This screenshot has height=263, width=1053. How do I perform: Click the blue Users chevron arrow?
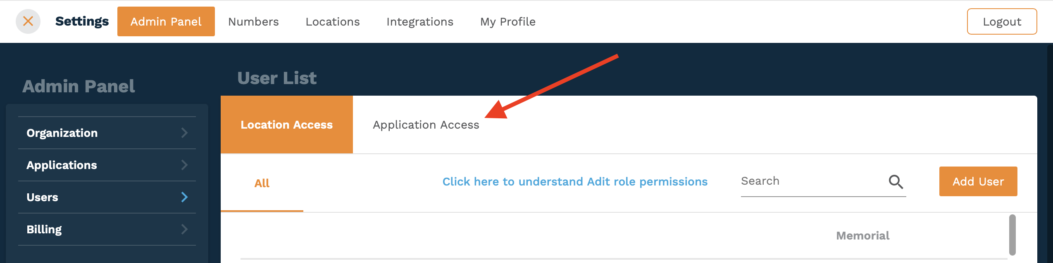[x=184, y=197]
